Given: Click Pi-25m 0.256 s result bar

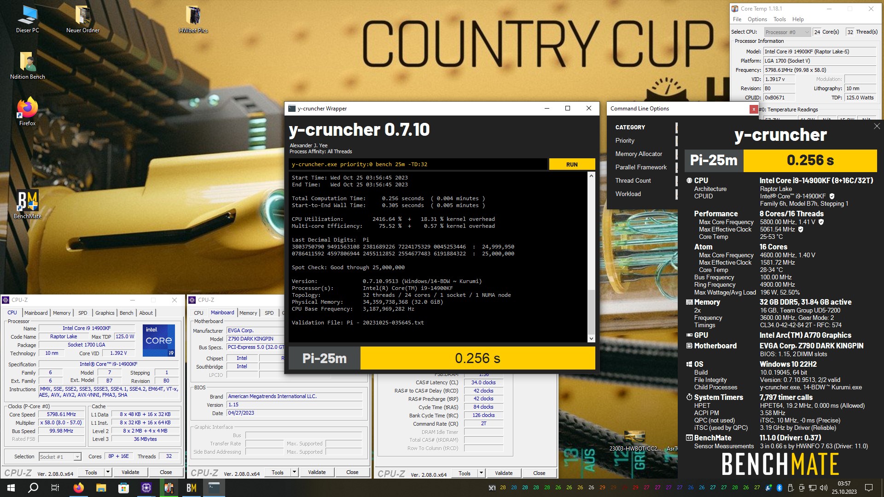Looking at the screenshot, I should (x=442, y=358).
